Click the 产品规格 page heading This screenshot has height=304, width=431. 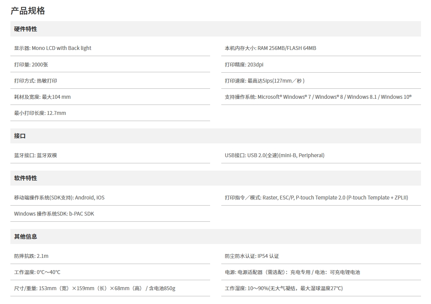tap(28, 11)
